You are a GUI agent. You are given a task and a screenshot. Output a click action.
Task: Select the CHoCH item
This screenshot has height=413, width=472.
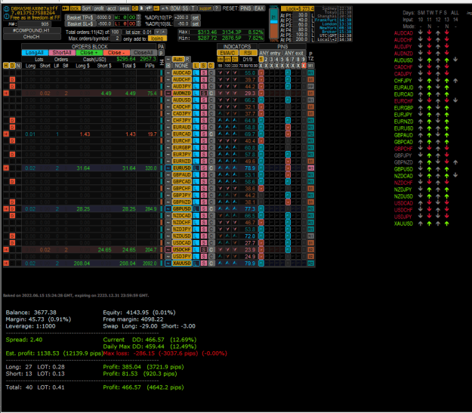pos(32,37)
